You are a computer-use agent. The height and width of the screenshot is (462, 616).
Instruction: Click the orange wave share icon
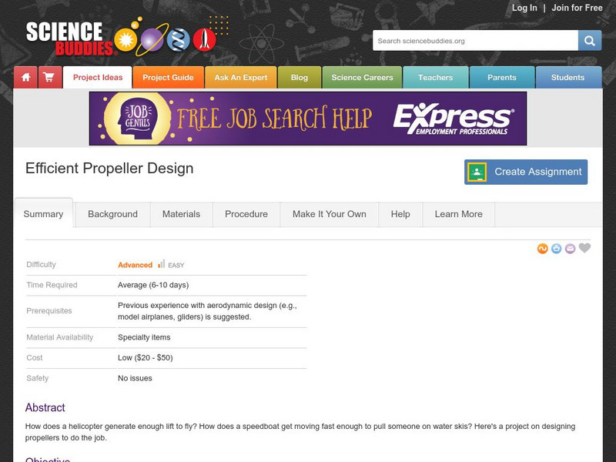pos(543,249)
